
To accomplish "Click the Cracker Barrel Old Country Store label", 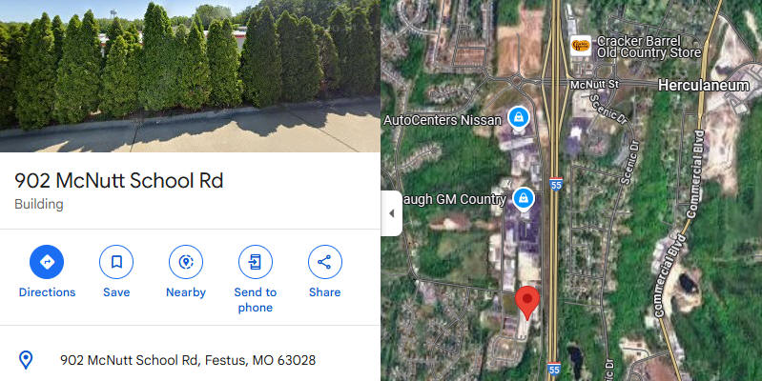I will tap(649, 47).
